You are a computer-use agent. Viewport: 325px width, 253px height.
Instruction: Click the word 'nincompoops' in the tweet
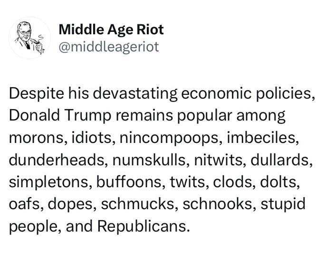(x=169, y=139)
